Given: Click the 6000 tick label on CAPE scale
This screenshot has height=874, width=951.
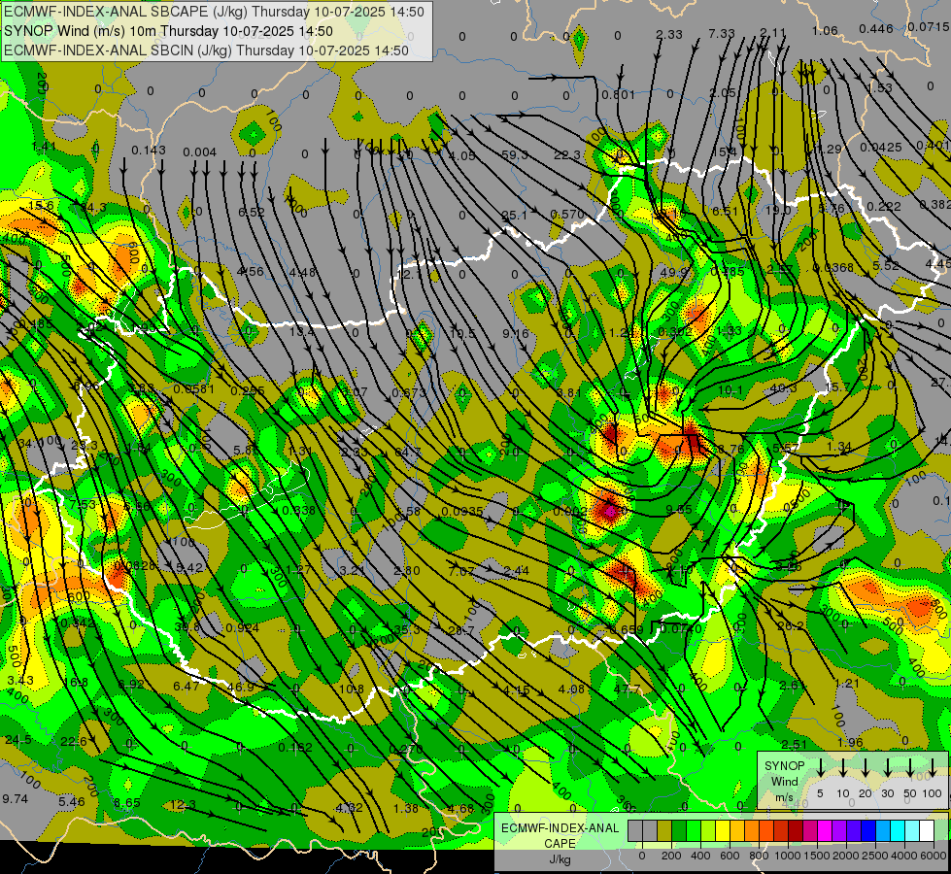Looking at the screenshot, I should [934, 856].
